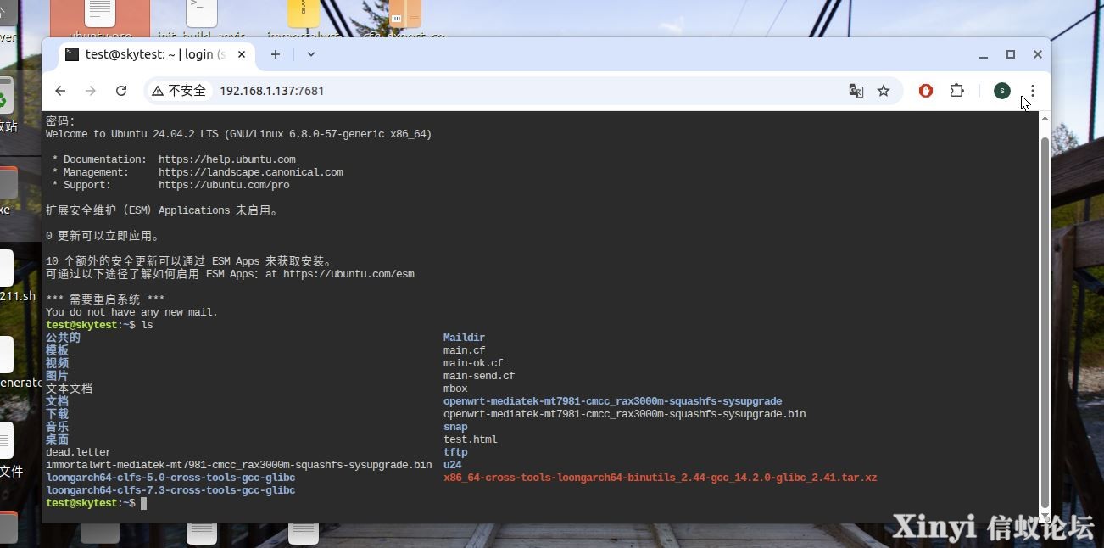The image size is (1104, 548).
Task: Click the 文本文档 entry
Action: (69, 389)
